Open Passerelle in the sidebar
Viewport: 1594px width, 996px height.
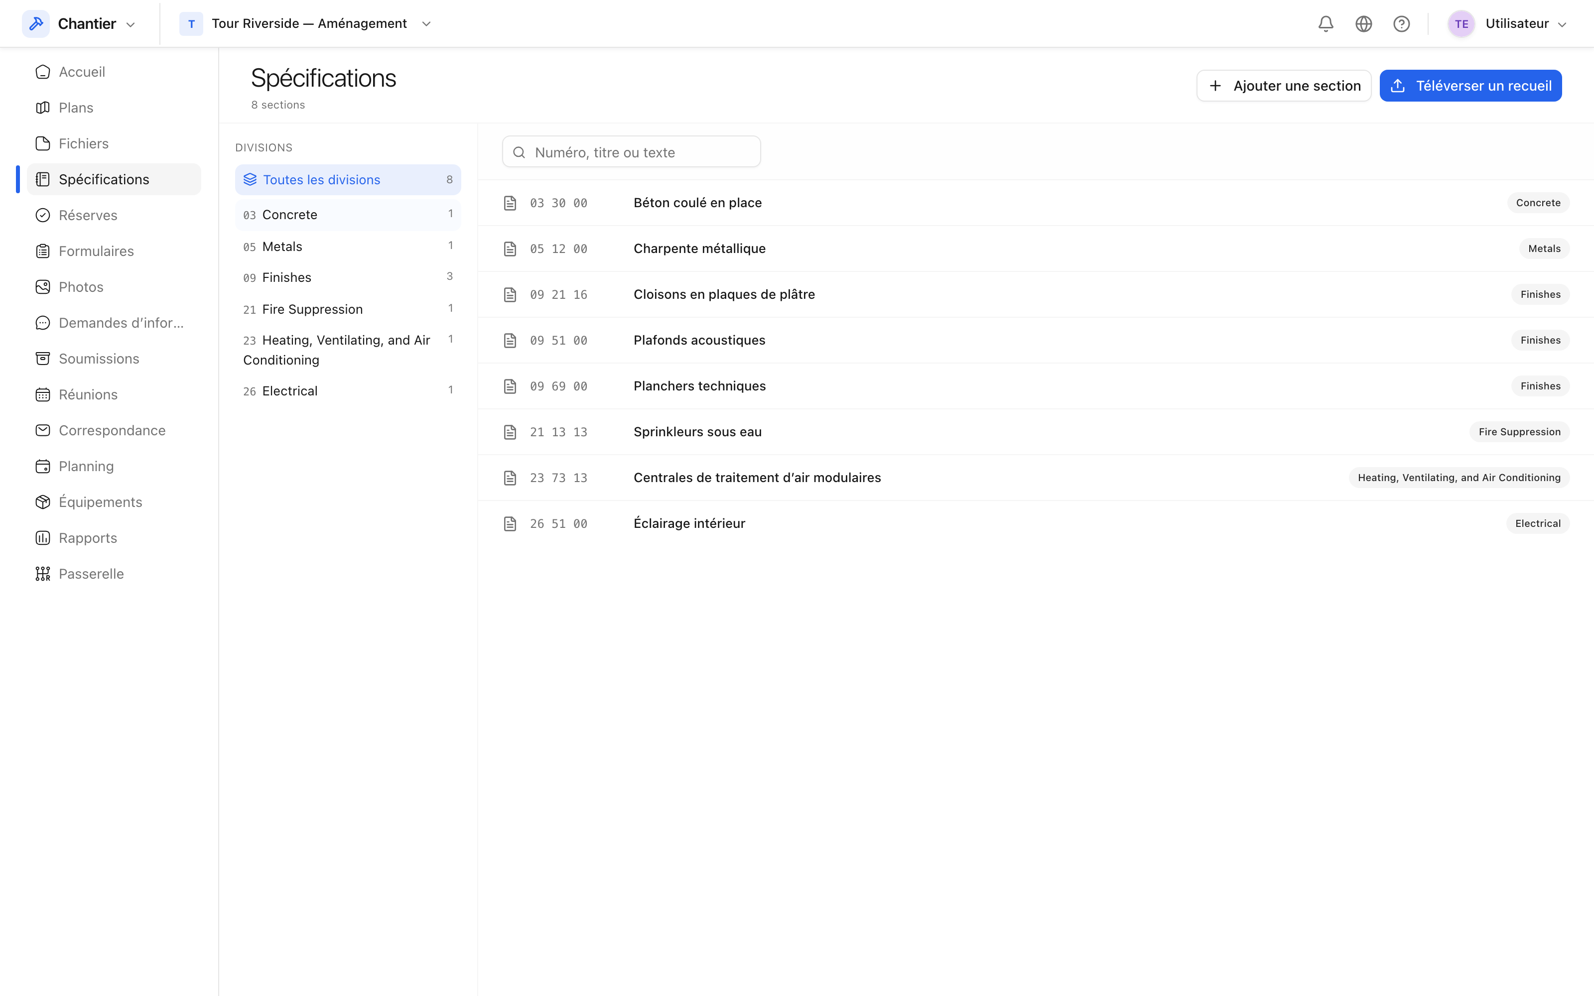coord(114,574)
